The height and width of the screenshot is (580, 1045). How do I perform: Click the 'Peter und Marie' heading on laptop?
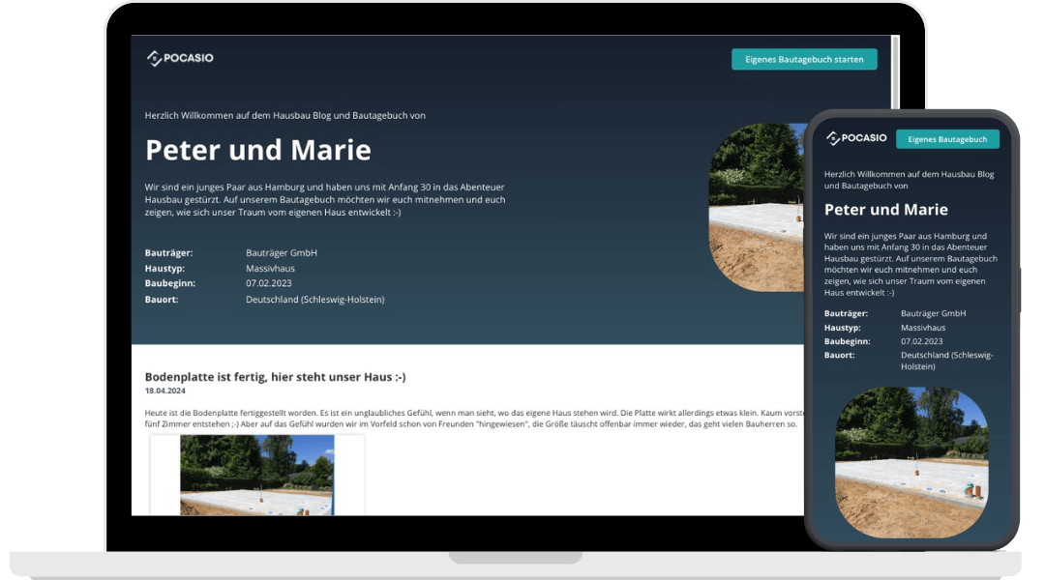(x=258, y=150)
